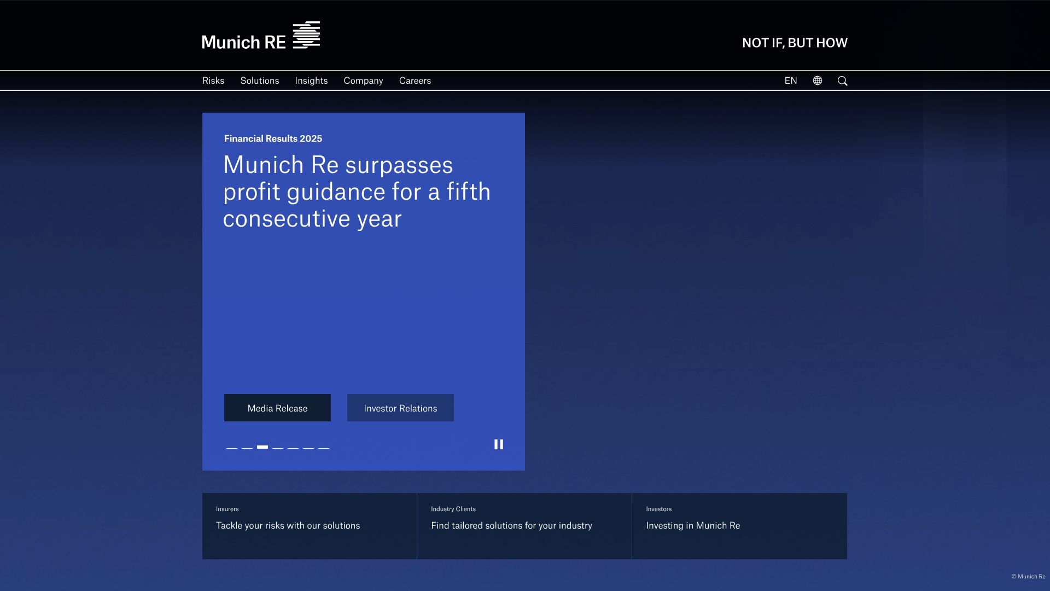Expand the Solutions menu

tap(259, 80)
